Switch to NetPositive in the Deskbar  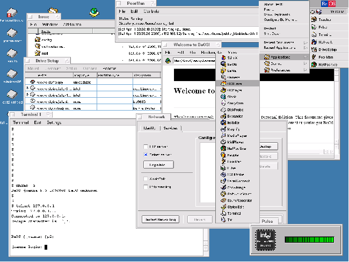329,64
